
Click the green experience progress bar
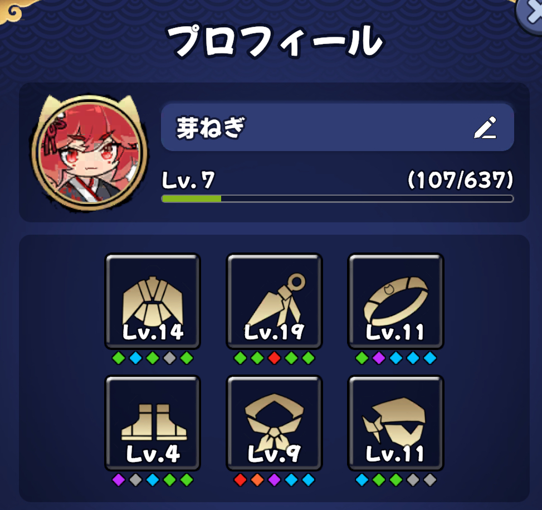(338, 198)
